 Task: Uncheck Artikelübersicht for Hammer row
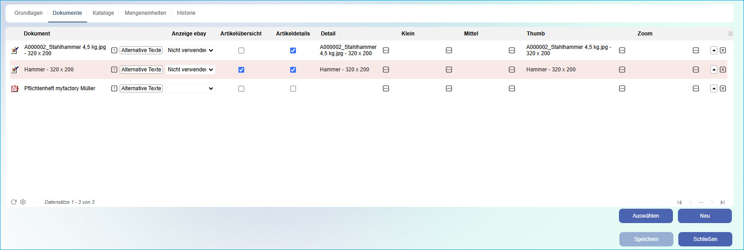point(241,70)
